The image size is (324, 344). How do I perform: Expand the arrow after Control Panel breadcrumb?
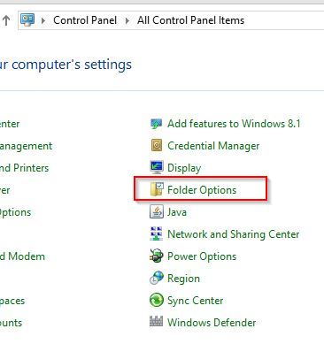[x=127, y=20]
